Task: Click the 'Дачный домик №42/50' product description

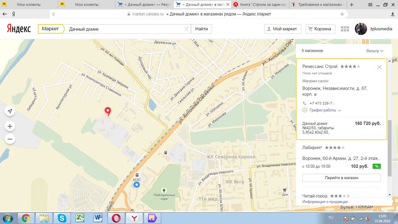Action: tap(318, 128)
